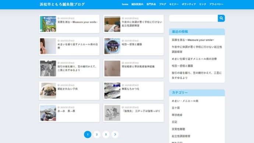This screenshot has width=254, height=143.
Task: Open the セミナー menu item
Action: point(174,4)
